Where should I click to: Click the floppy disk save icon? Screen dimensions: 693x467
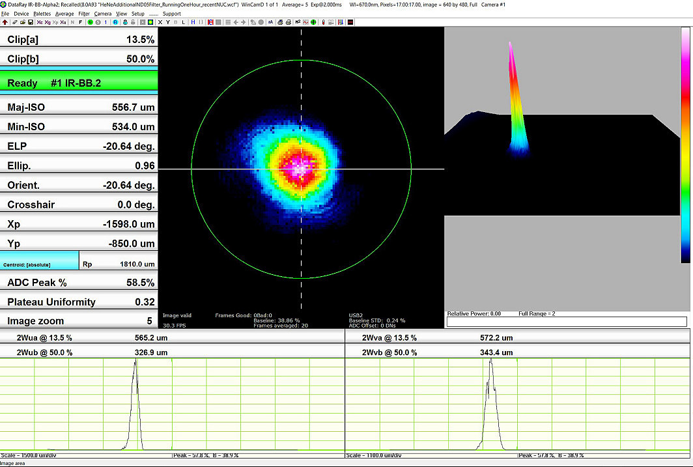(x=31, y=22)
